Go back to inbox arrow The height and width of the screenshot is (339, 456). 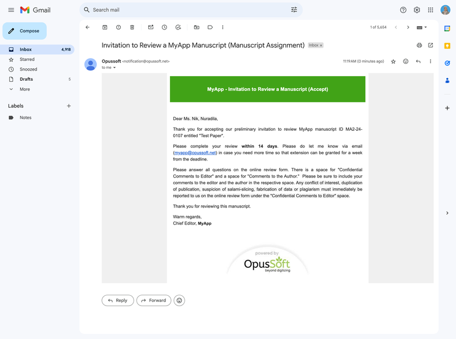pyautogui.click(x=88, y=27)
